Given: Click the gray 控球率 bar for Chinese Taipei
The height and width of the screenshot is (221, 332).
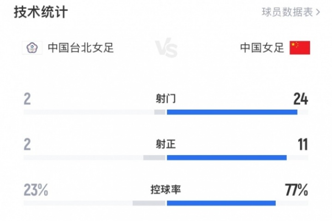Looking at the screenshot, I should coord(149,203).
